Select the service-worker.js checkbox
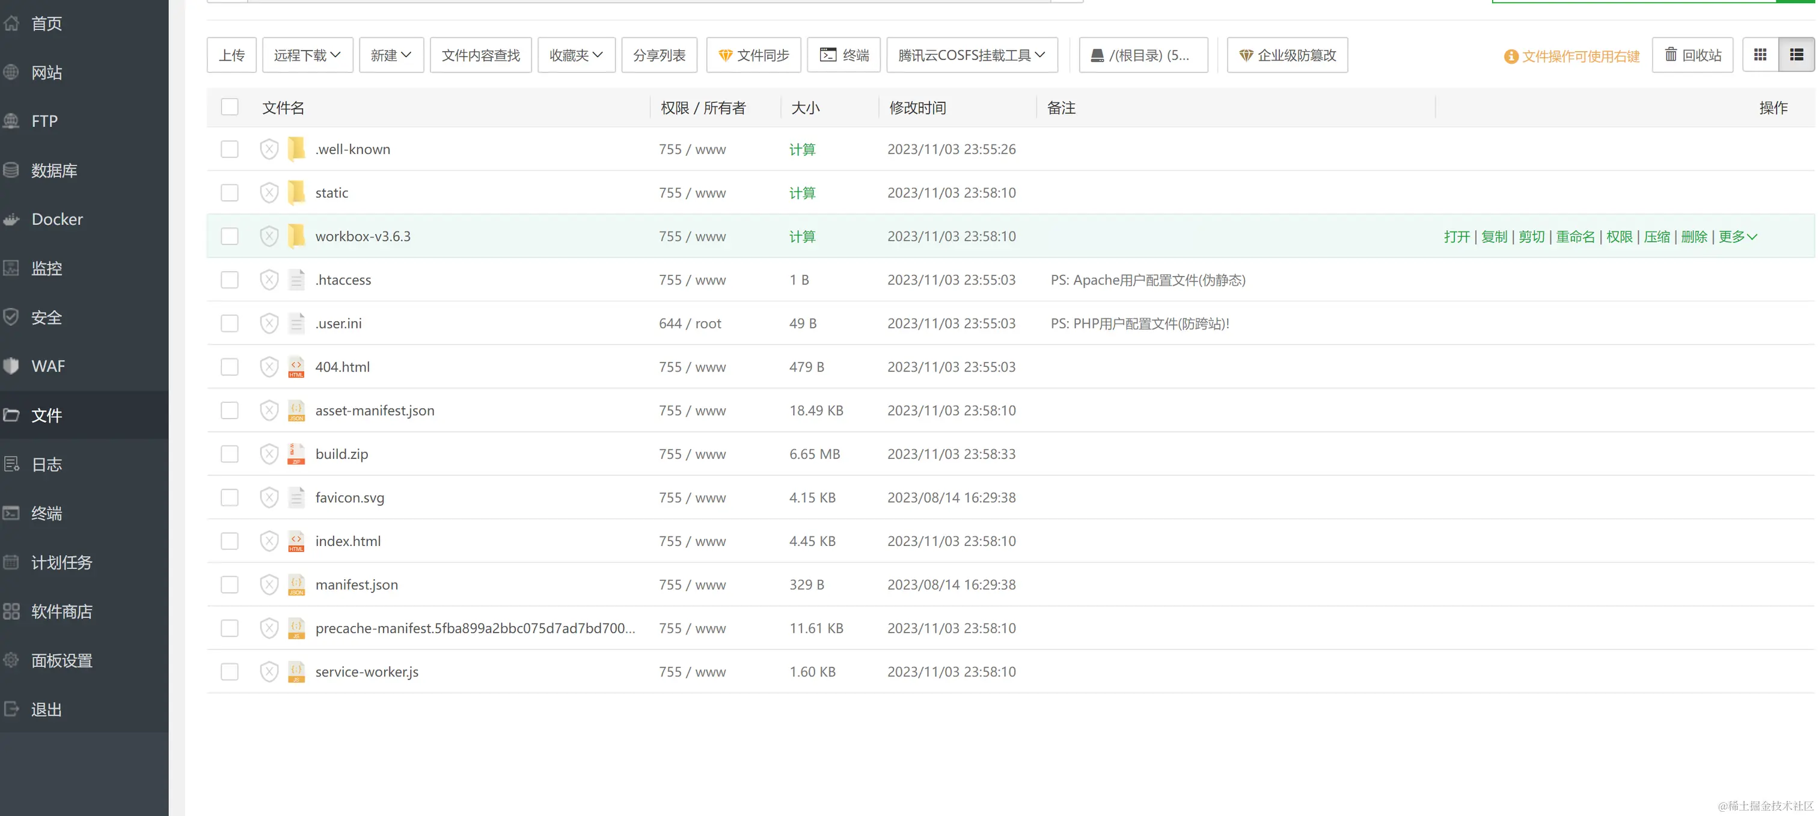 pyautogui.click(x=230, y=672)
